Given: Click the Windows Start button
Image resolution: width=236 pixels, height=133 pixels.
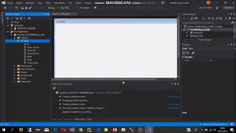Looking at the screenshot, I should 4,130.
